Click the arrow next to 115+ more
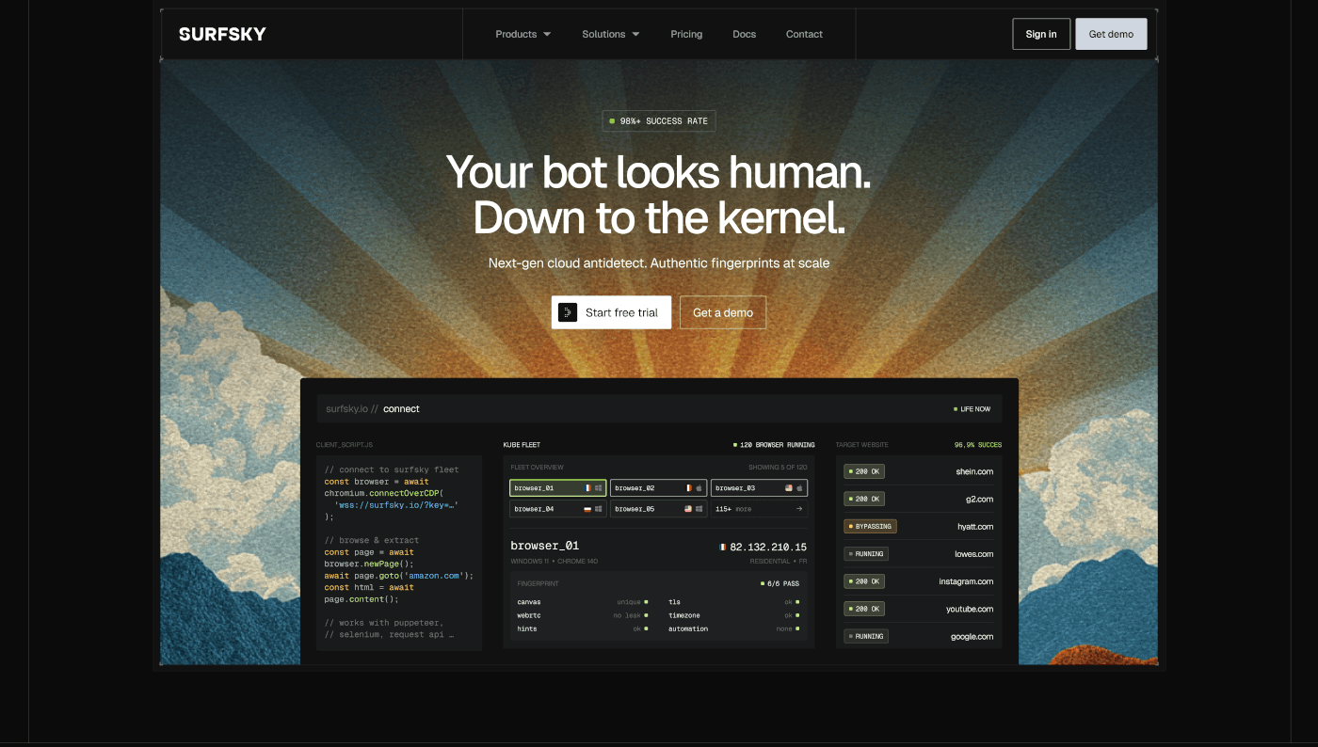1318x747 pixels. click(799, 509)
